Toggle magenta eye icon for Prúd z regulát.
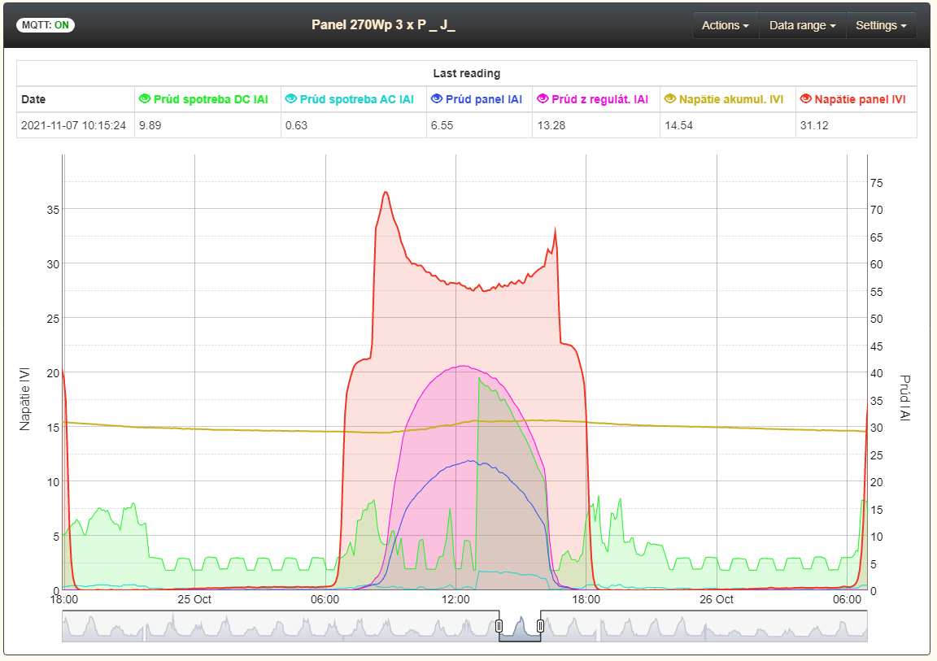 (x=543, y=99)
